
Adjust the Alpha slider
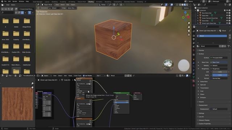[220, 75]
